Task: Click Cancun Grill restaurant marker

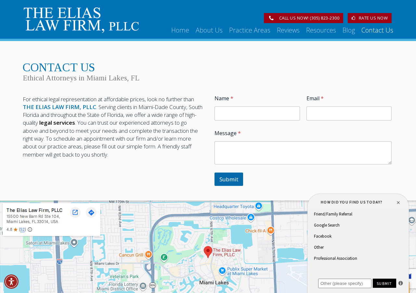Action: [149, 254]
